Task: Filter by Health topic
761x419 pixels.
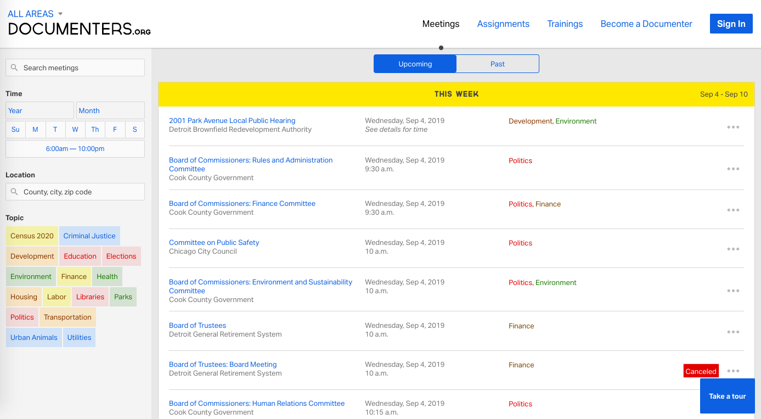Action: tap(107, 276)
